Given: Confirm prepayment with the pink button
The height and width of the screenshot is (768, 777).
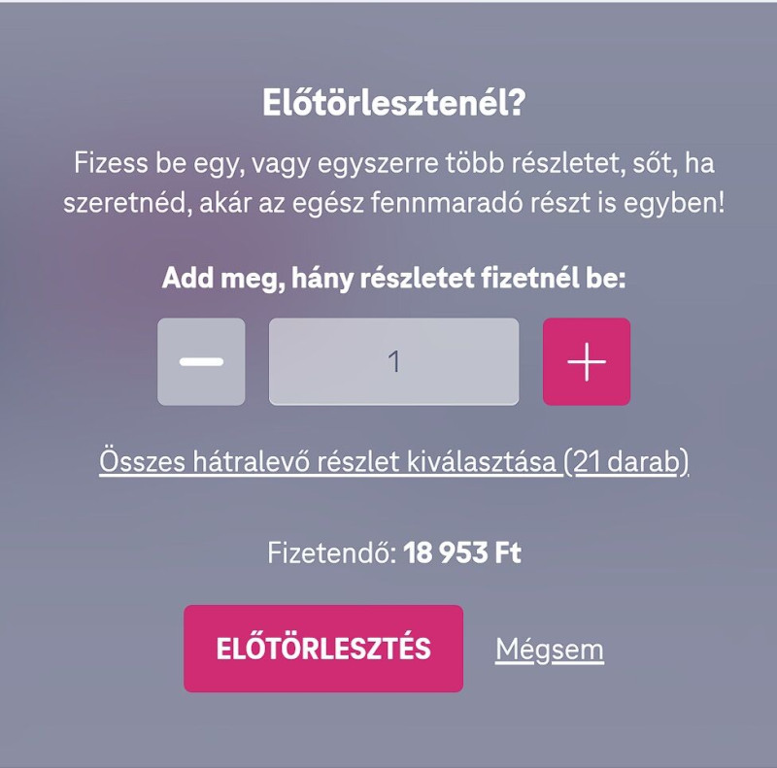Looking at the screenshot, I should 322,649.
